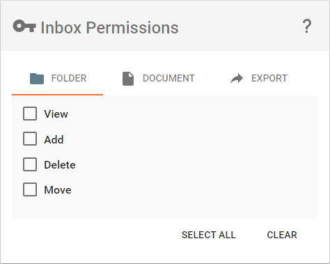Screen dimensions: 330x264
Task: Click the Inbox Permissions title text
Action: click(x=109, y=28)
